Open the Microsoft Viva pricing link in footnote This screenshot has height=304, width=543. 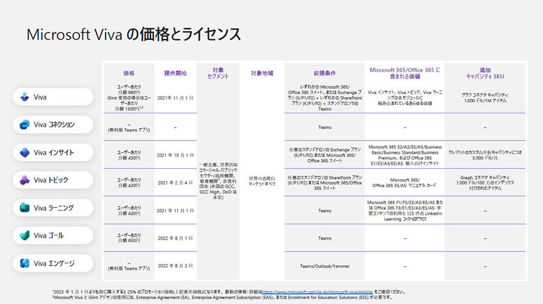tap(317, 292)
